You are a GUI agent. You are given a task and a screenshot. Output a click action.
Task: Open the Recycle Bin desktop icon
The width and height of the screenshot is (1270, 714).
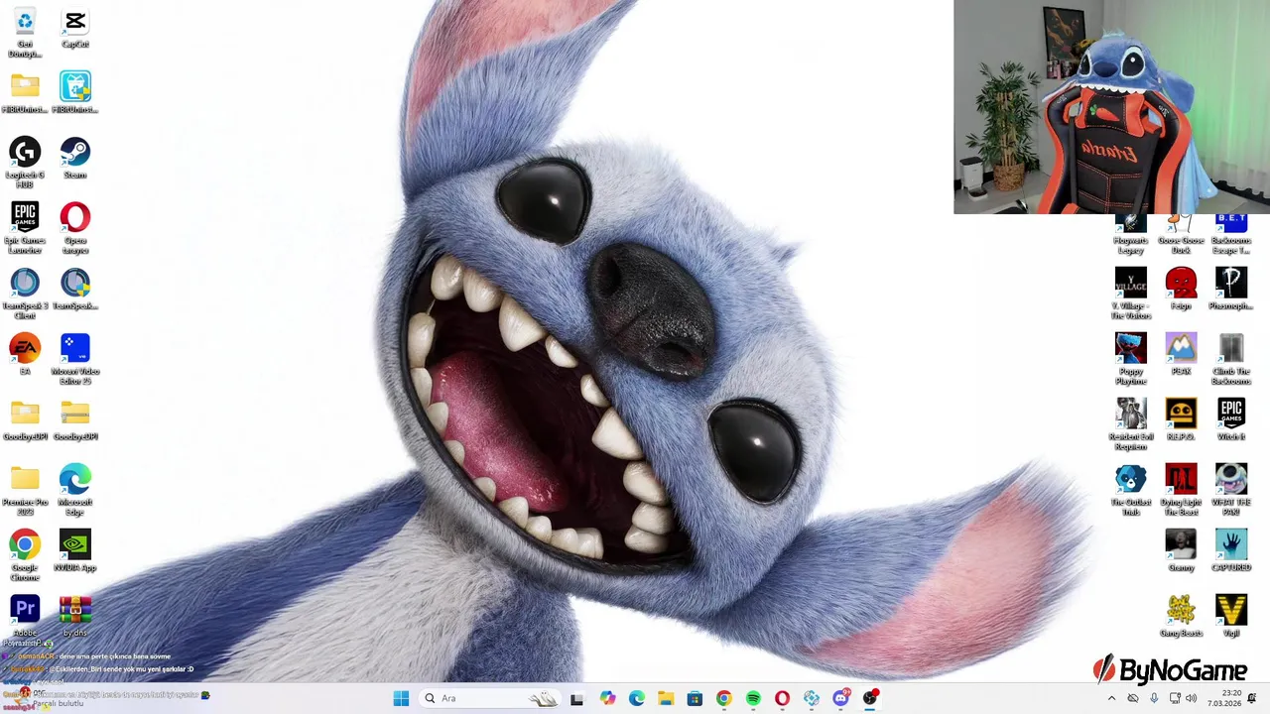(x=25, y=33)
